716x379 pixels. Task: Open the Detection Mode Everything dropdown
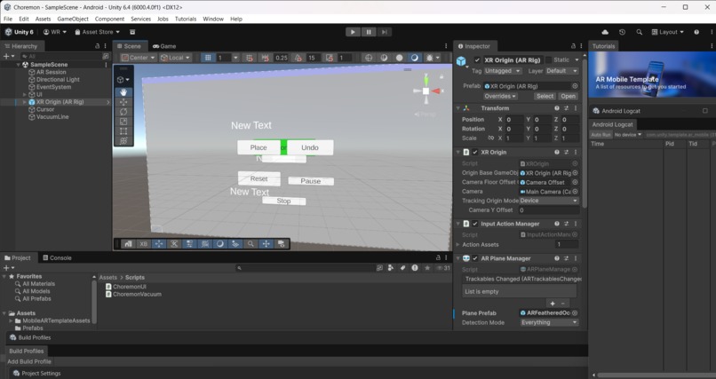click(x=549, y=322)
